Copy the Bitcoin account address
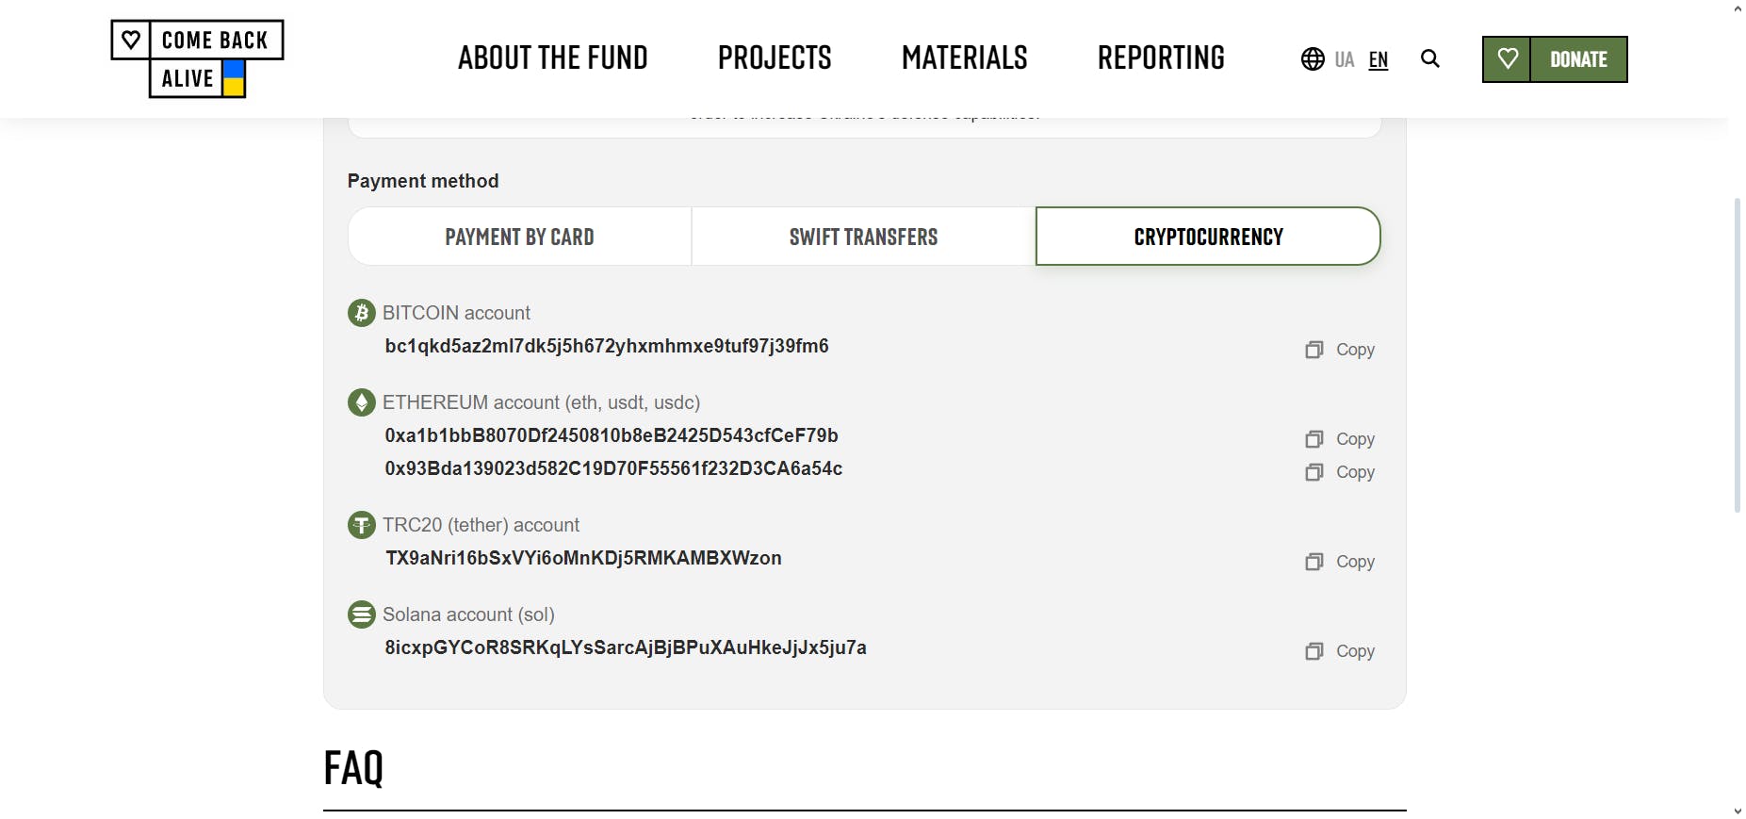 click(1340, 350)
